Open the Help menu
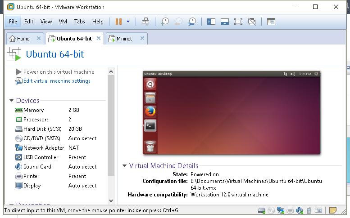The width and height of the screenshot is (350, 218). [x=98, y=22]
